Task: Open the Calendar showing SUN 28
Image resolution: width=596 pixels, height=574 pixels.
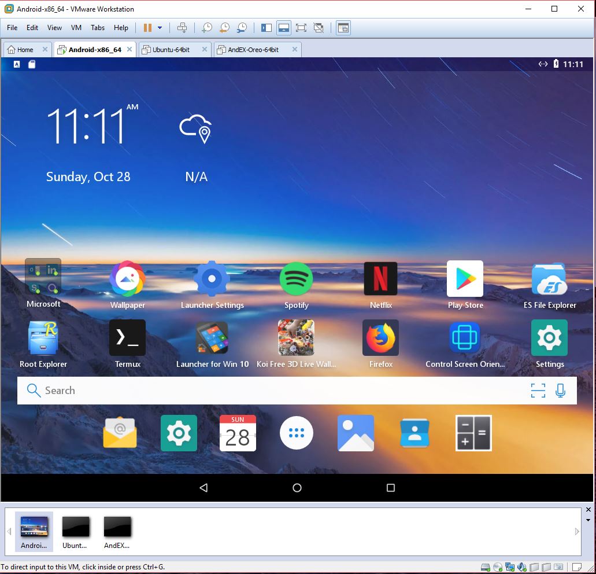Action: tap(238, 433)
